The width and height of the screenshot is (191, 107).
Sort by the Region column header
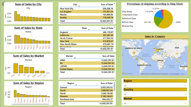71,83
